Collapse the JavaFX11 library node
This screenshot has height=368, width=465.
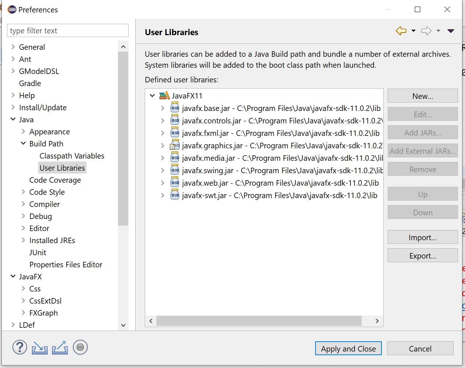[152, 96]
